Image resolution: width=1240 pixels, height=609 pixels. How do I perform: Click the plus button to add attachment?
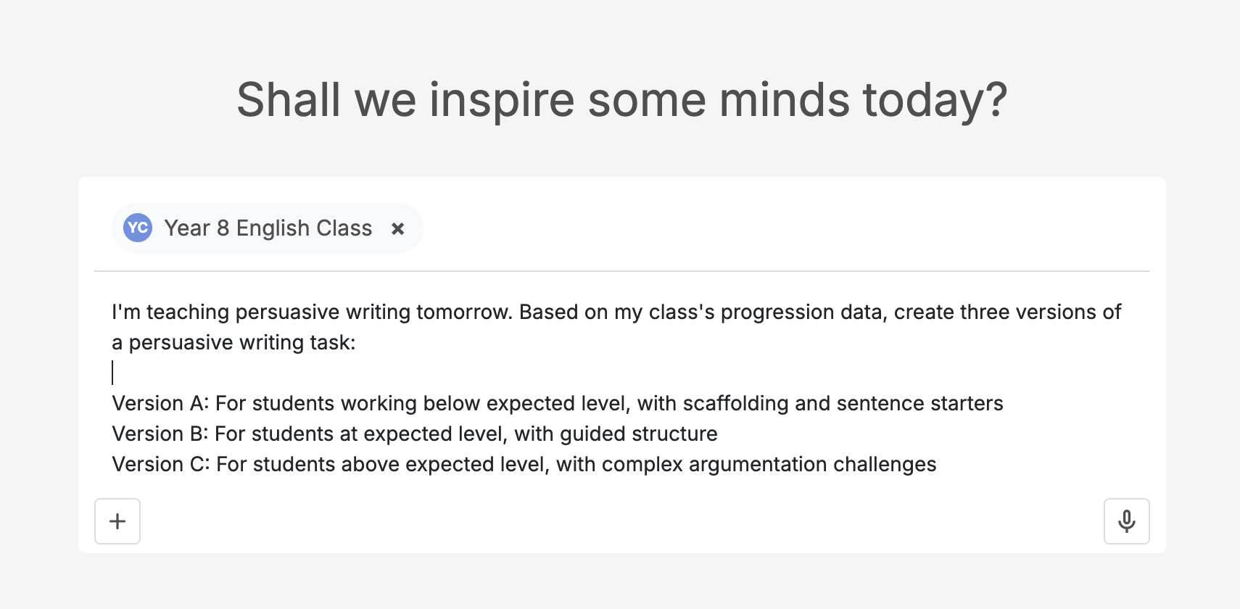point(117,521)
